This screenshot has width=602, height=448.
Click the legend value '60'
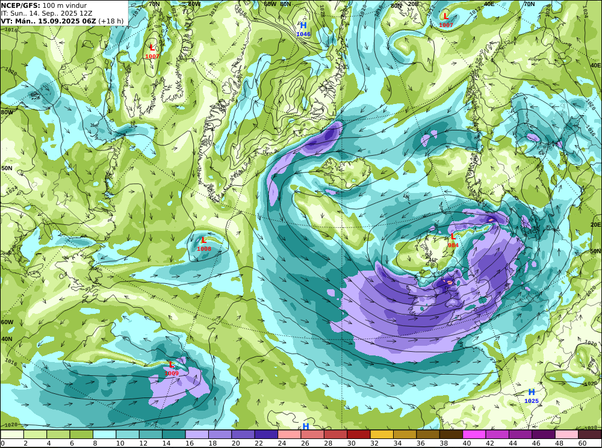(x=582, y=443)
